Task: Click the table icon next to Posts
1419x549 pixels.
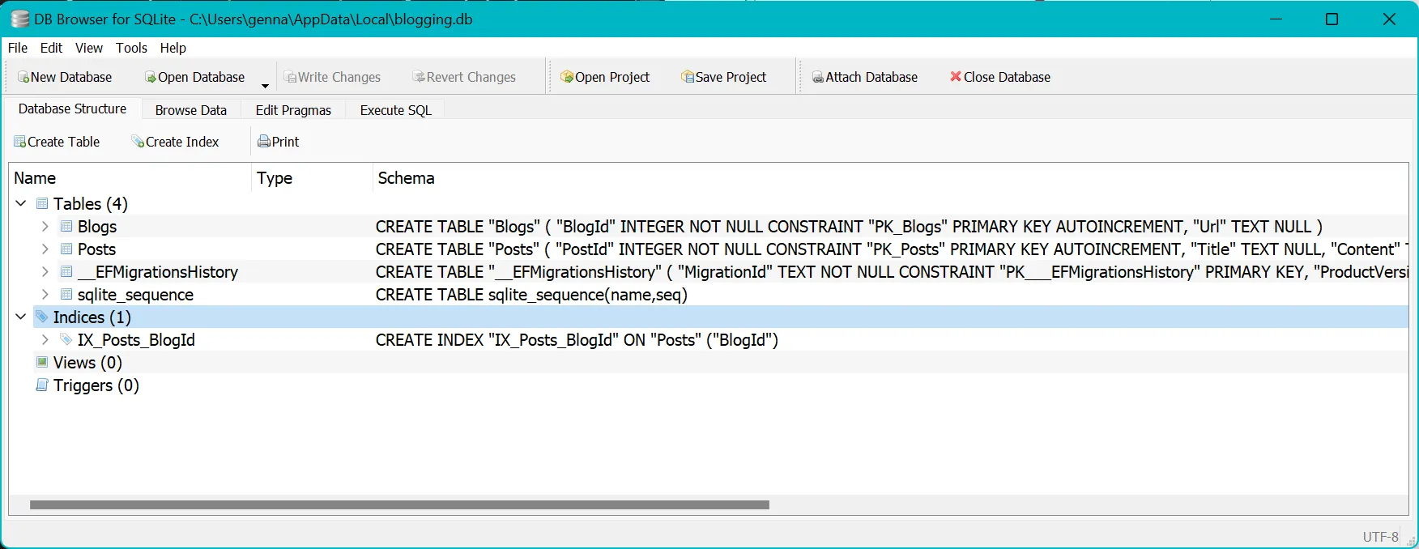Action: pos(66,249)
